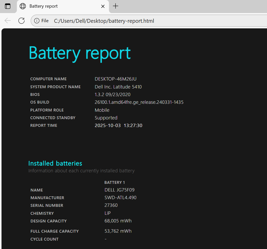Click full charge capacity 53,762 mWh value

click(118, 231)
